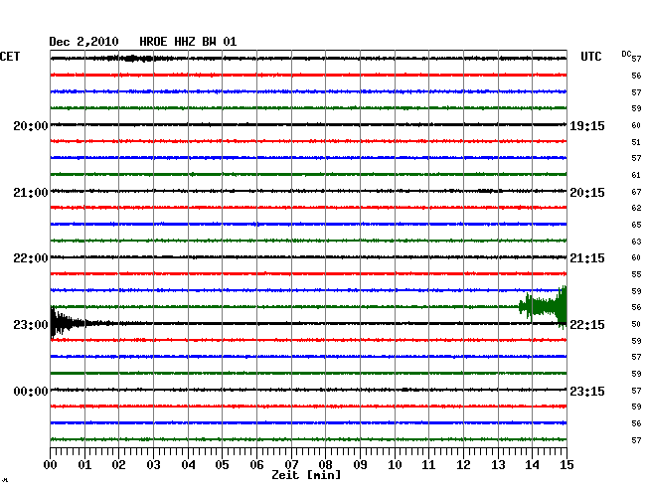Click the 13 minute axis tick label
Viewport: 646px width, 491px height.
(498, 465)
